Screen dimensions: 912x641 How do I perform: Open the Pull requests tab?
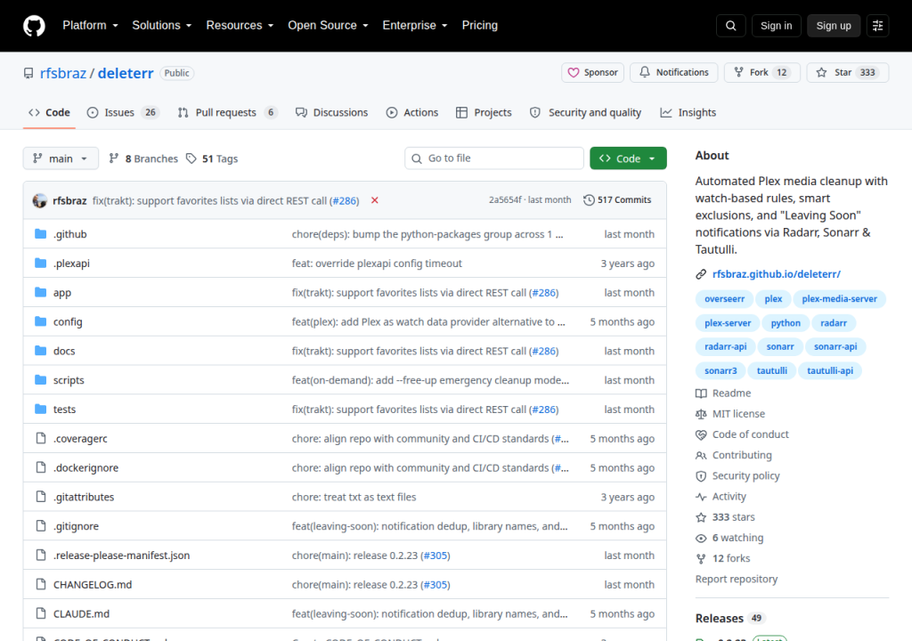click(227, 112)
